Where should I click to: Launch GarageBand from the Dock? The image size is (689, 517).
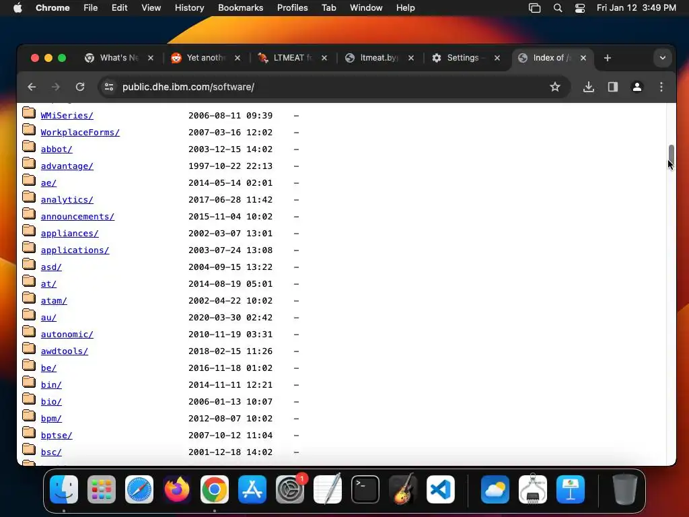403,489
